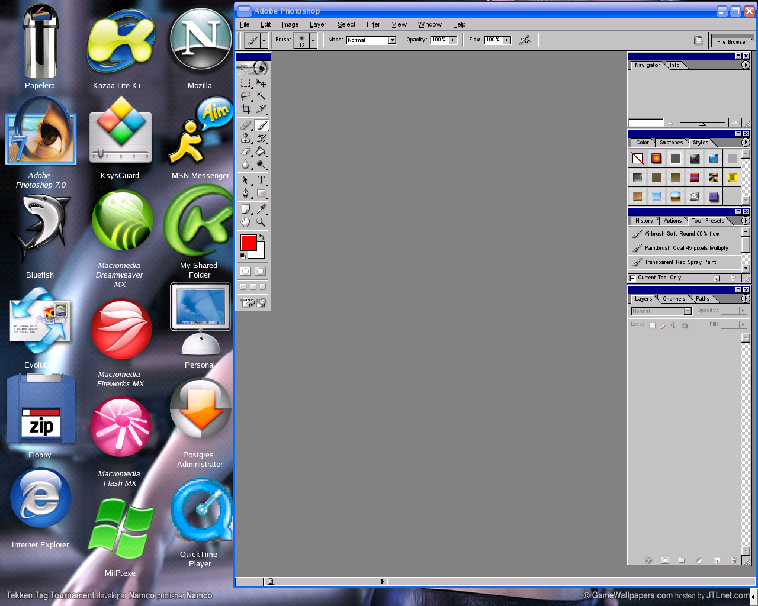The width and height of the screenshot is (758, 606).
Task: Switch to the History tab
Action: tap(644, 221)
